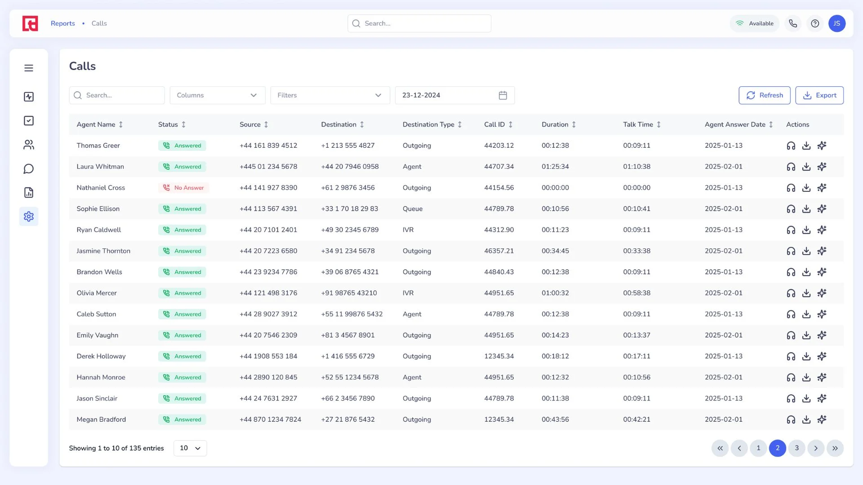Toggle the hamburger sidebar menu
863x485 pixels.
point(29,68)
